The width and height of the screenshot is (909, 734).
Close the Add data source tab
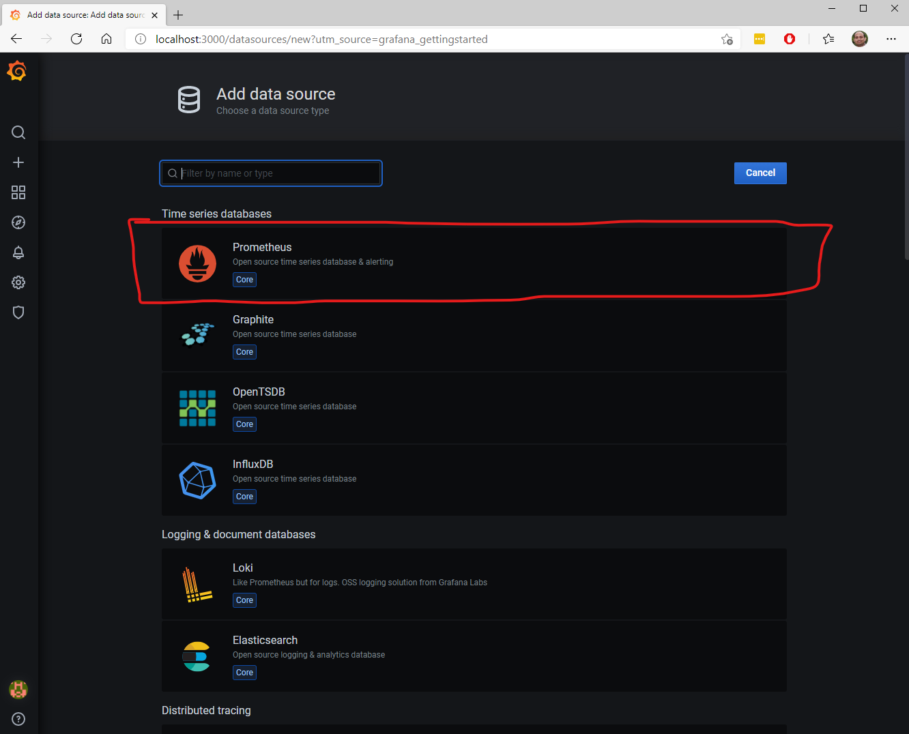(155, 15)
